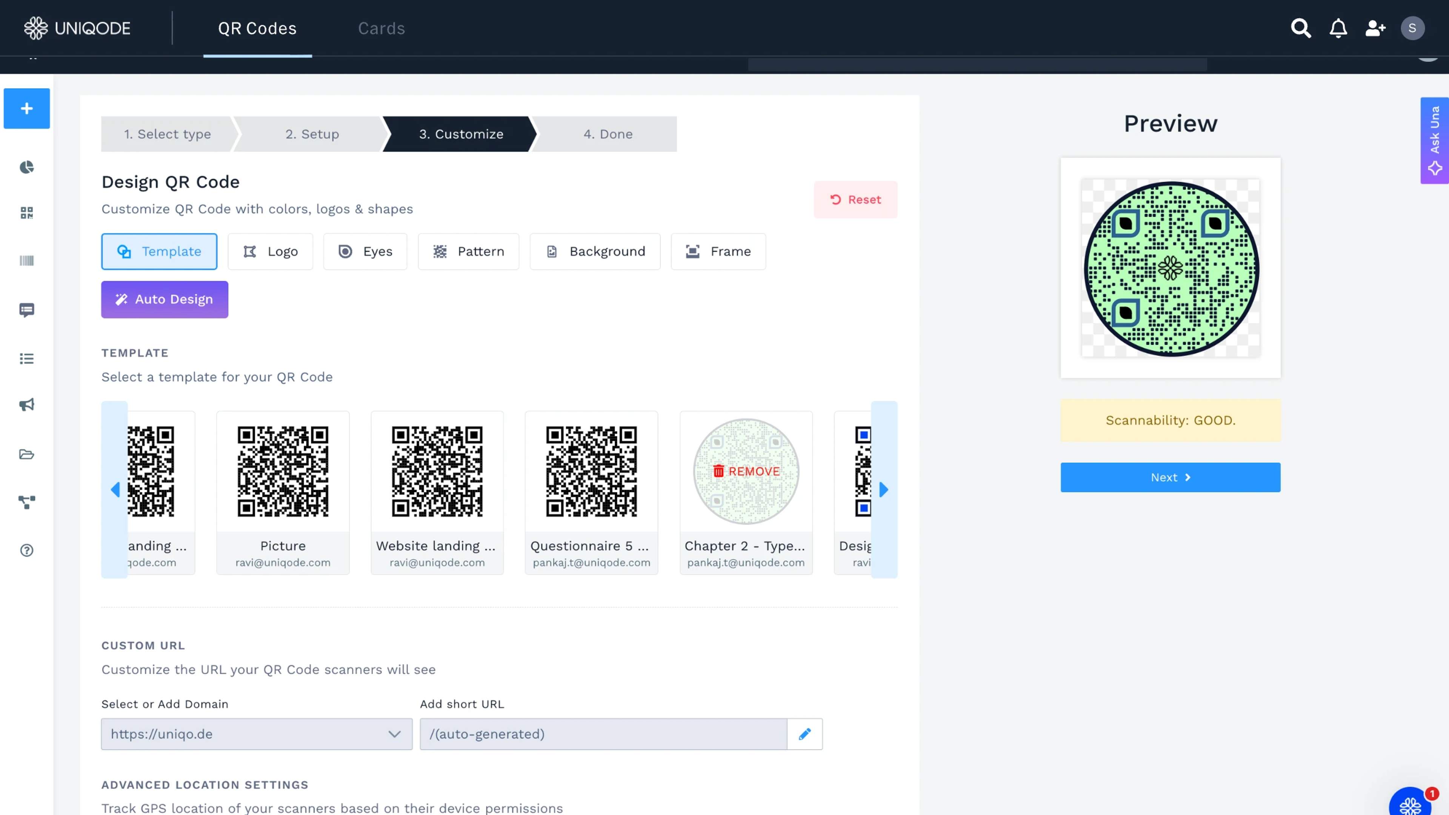Viewport: 1449px width, 815px height.
Task: Open the megaphone campaigns sidebar icon
Action: 26,405
